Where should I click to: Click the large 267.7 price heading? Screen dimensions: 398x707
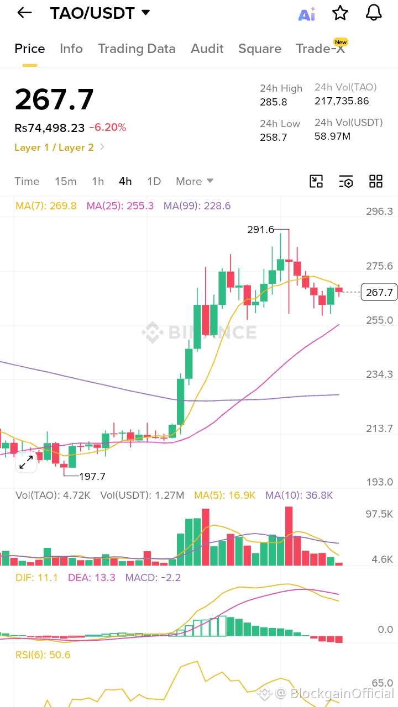click(x=54, y=99)
